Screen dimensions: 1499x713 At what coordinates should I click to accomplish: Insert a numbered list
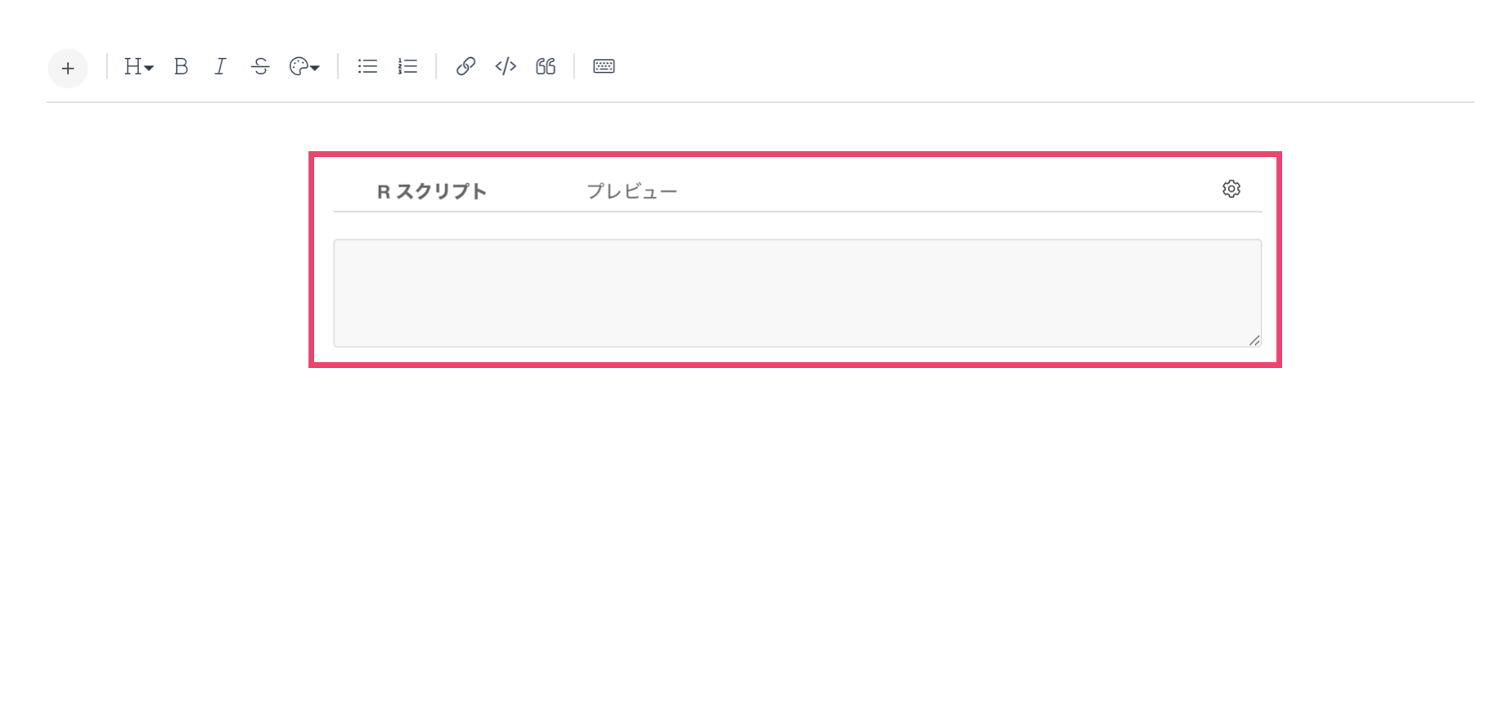pos(407,66)
